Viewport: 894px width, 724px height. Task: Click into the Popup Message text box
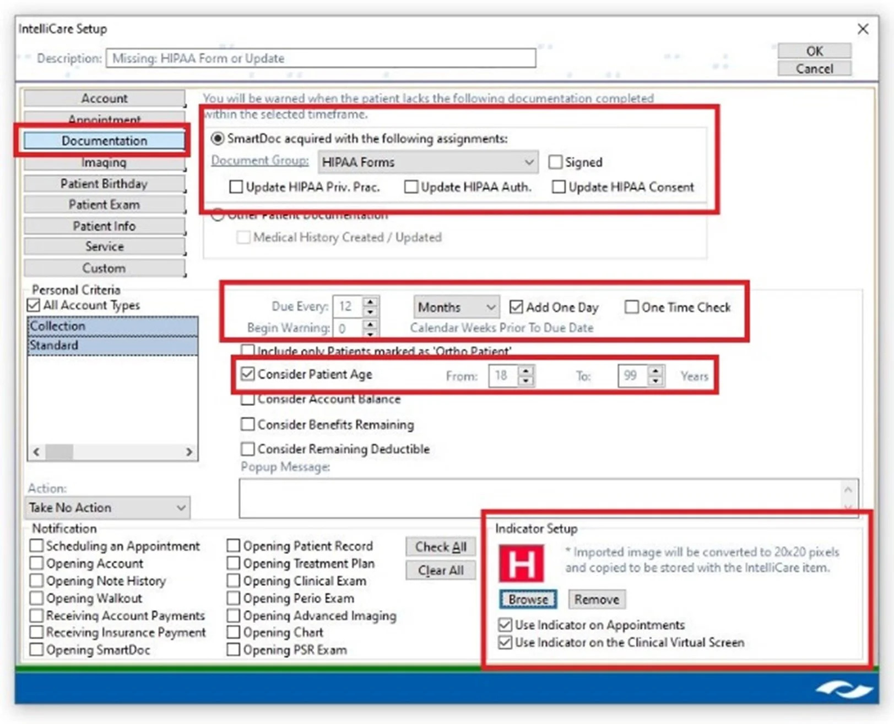549,498
